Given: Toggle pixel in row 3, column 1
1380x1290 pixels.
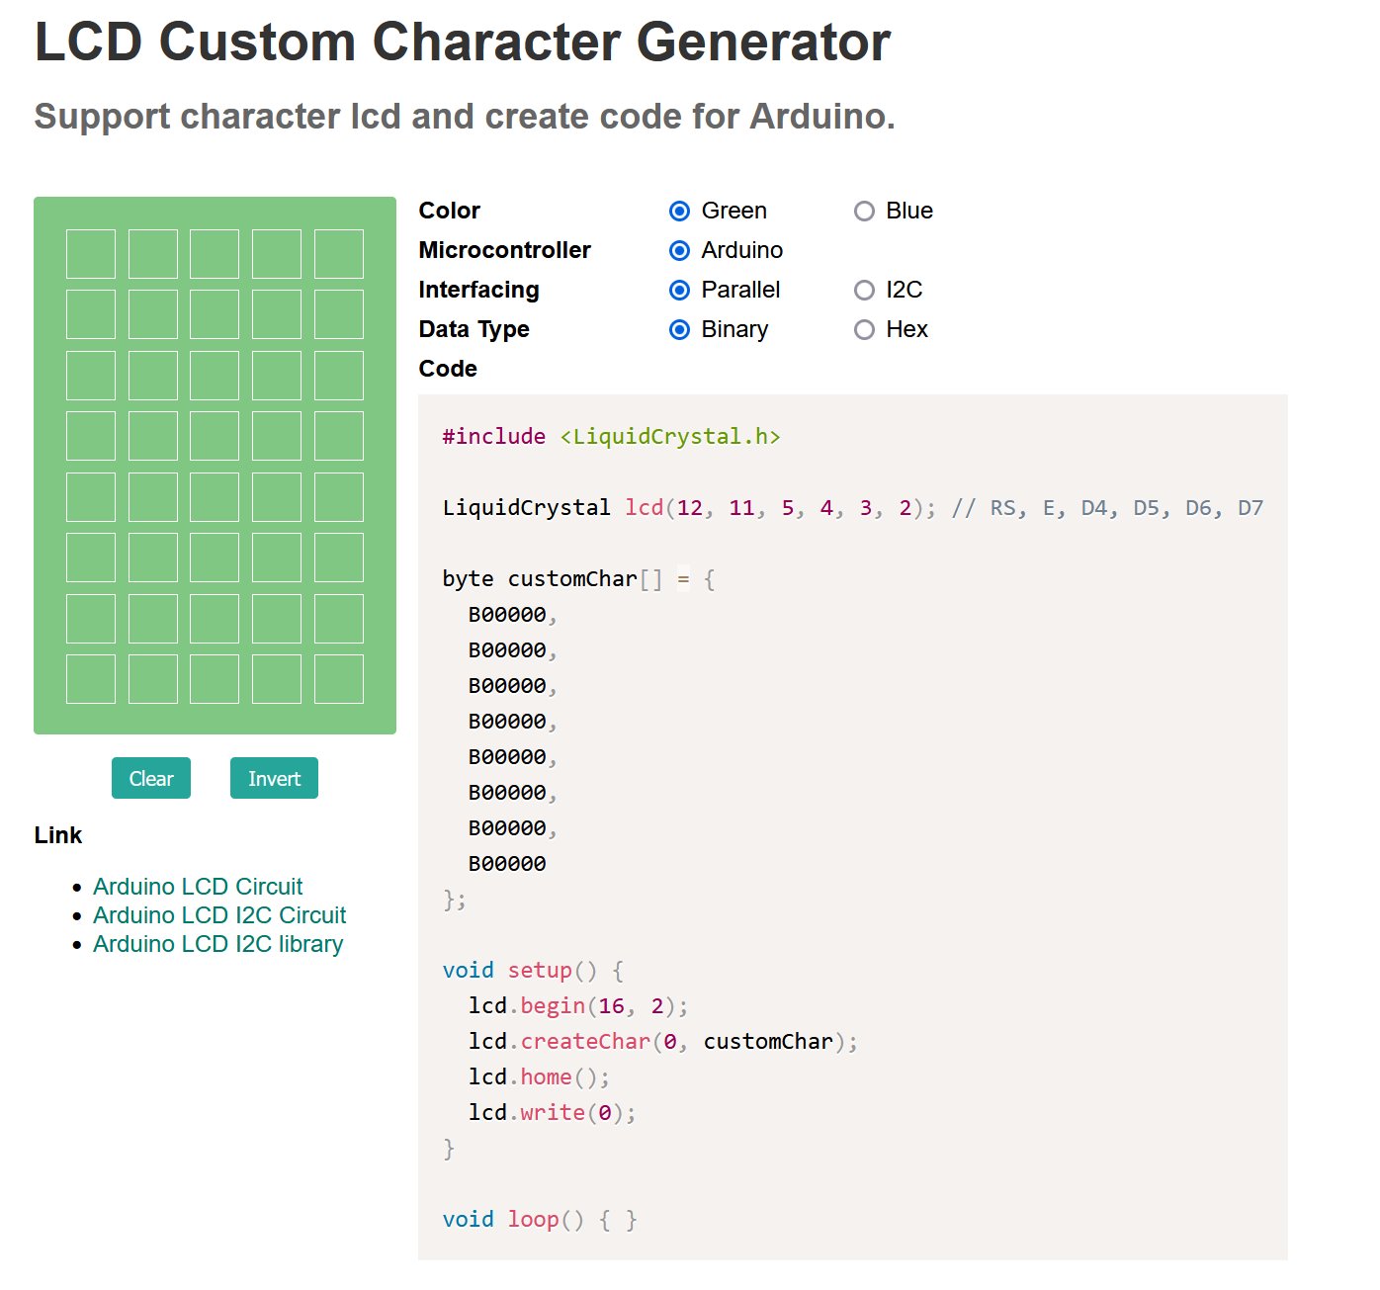Looking at the screenshot, I should point(91,376).
